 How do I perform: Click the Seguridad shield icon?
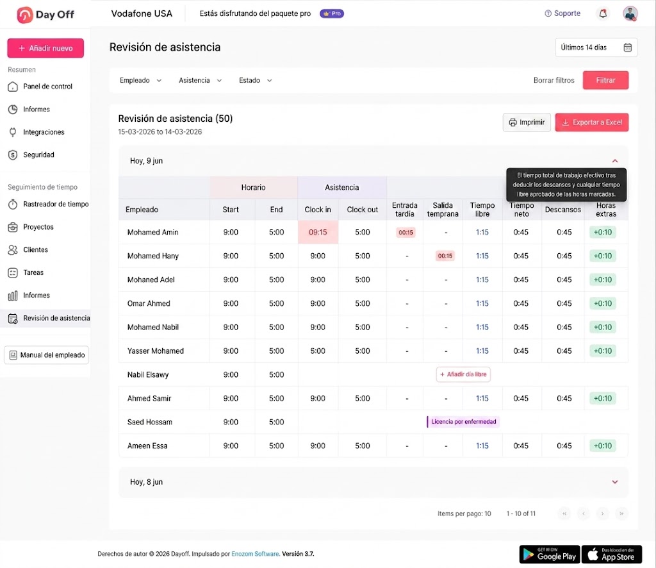click(13, 155)
